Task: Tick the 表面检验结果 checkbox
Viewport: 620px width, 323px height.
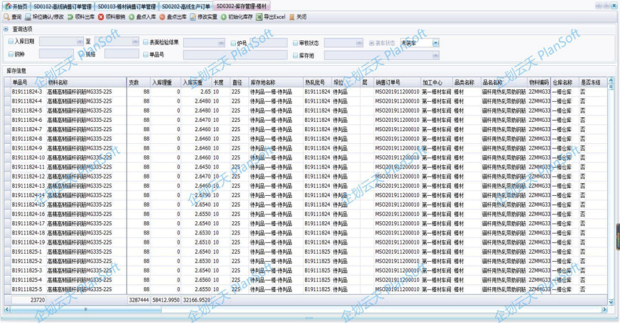Action: click(x=145, y=42)
